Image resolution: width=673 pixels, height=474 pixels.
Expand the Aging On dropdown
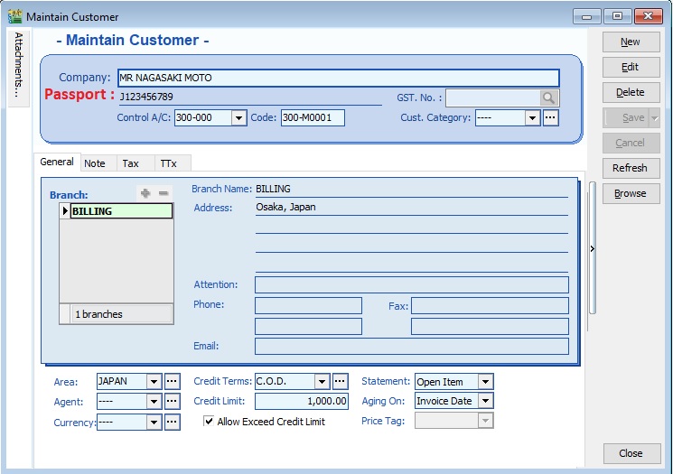click(485, 401)
